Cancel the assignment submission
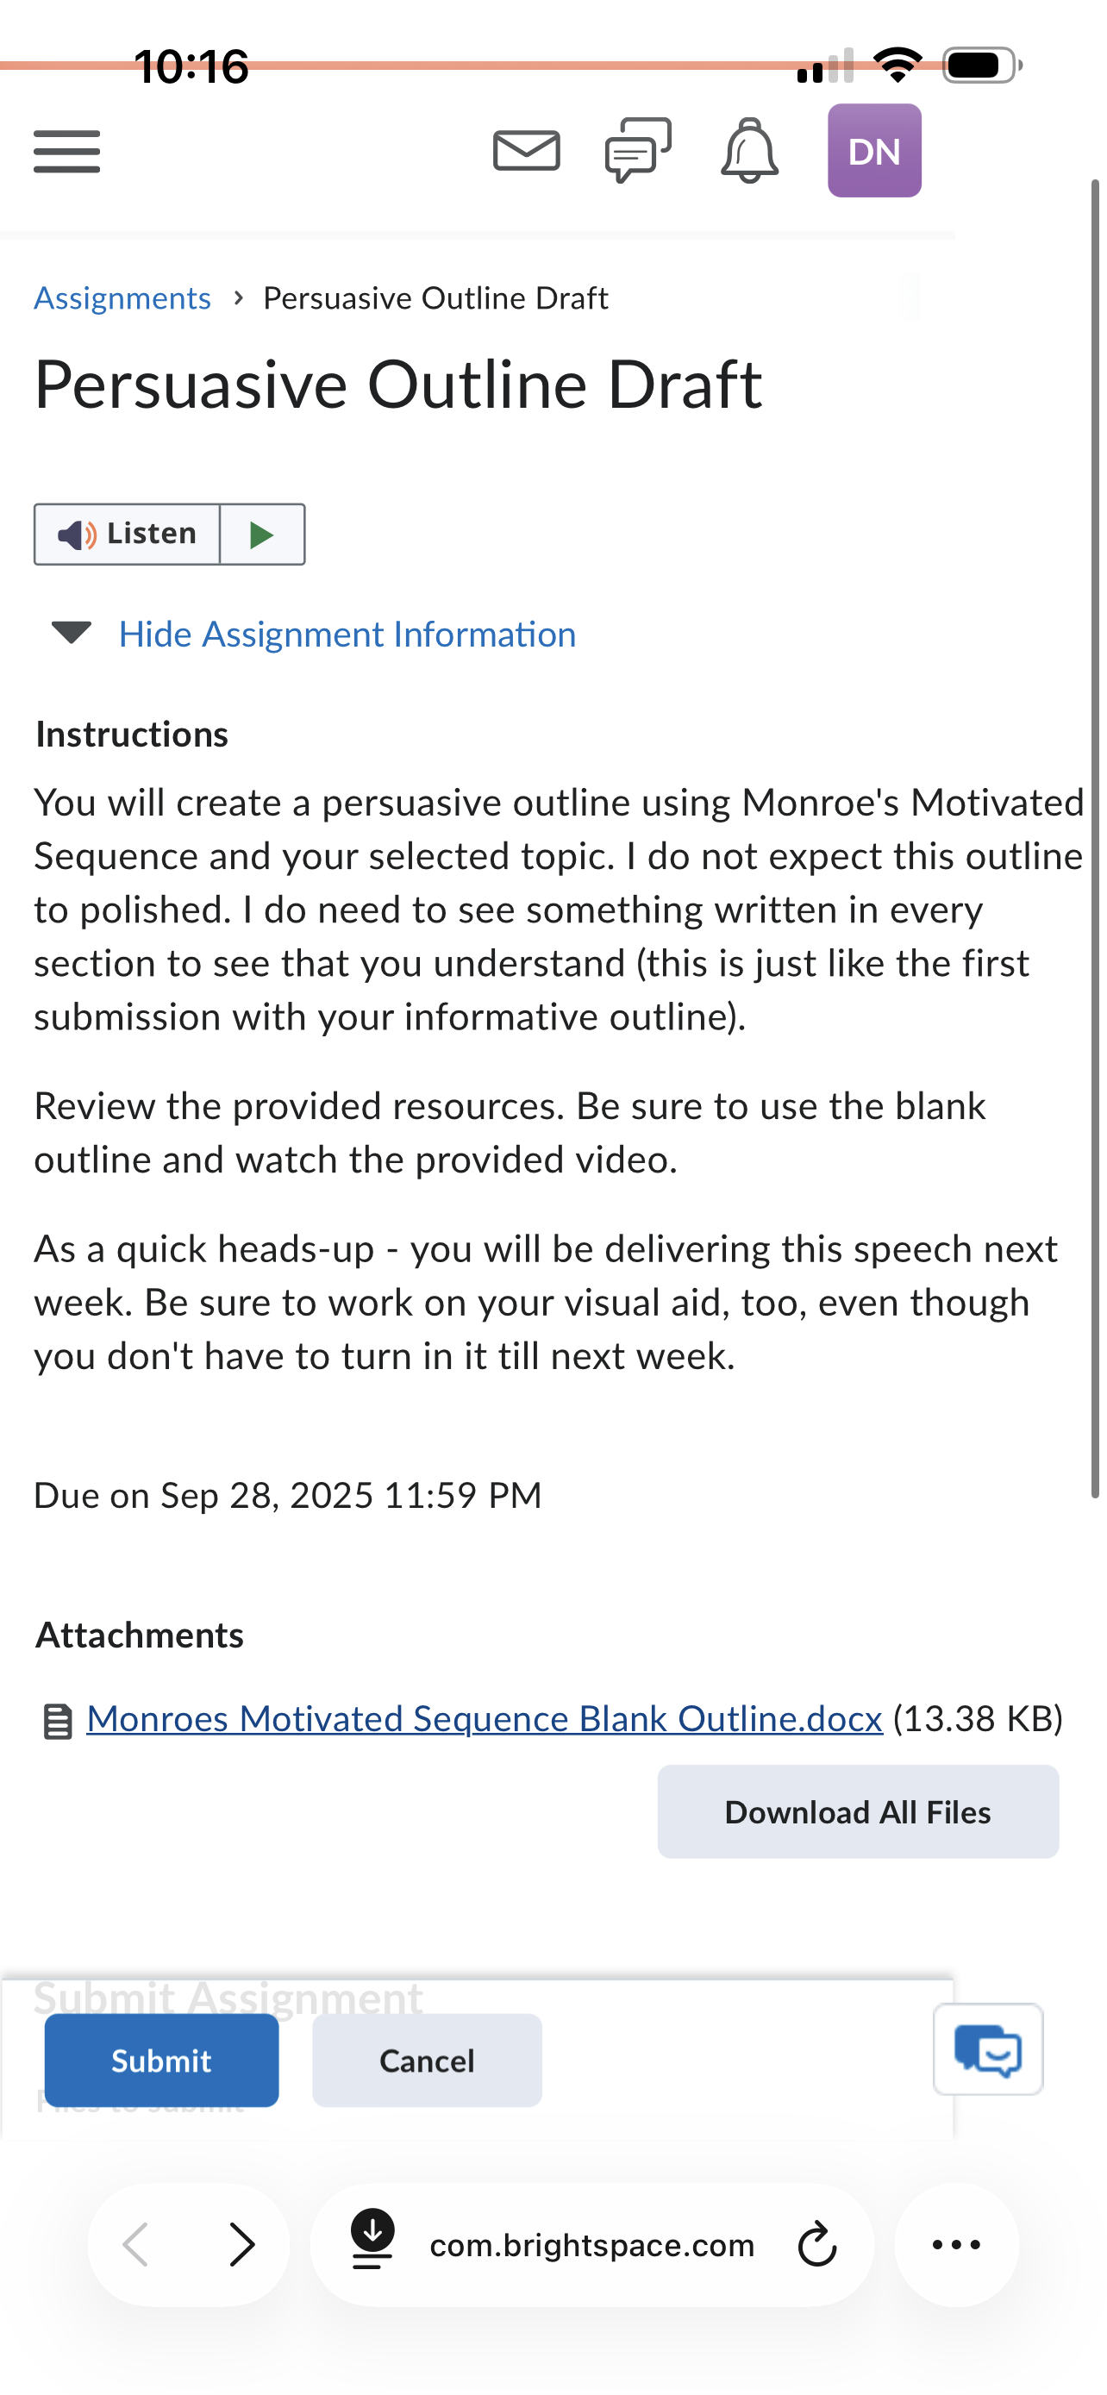The height and width of the screenshot is (2395, 1107). (427, 2061)
